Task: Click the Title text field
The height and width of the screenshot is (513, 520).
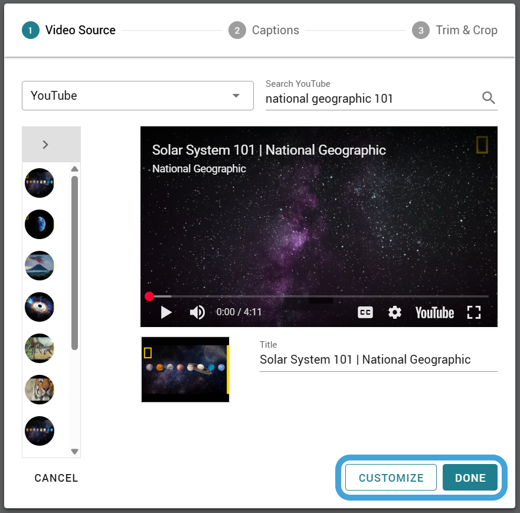Action: click(x=378, y=360)
